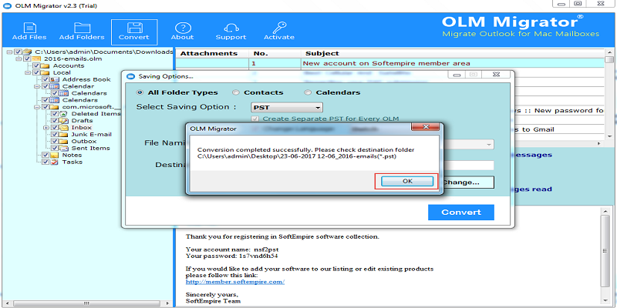617x308 pixels.
Task: Collapse the 2016-emails.olm tree node
Action: coord(19,59)
